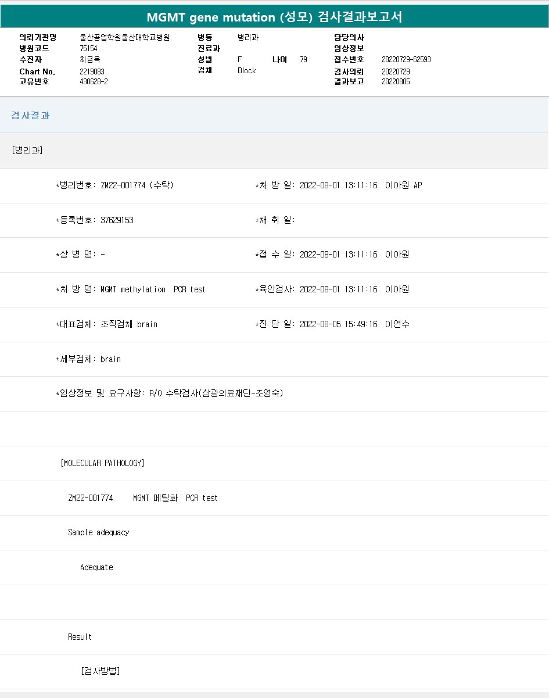The width and height of the screenshot is (549, 698).
Task: Click pathology number ZM22-001774 (수탁) line
Action: [114, 185]
